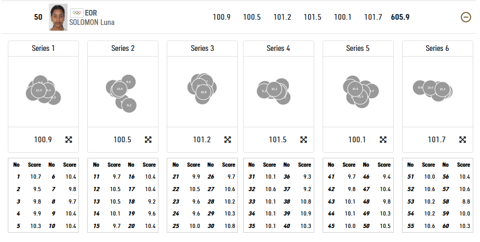Open the athlete photo of Luna Solomon
Image resolution: width=480 pixels, height=242 pixels.
[x=58, y=17]
